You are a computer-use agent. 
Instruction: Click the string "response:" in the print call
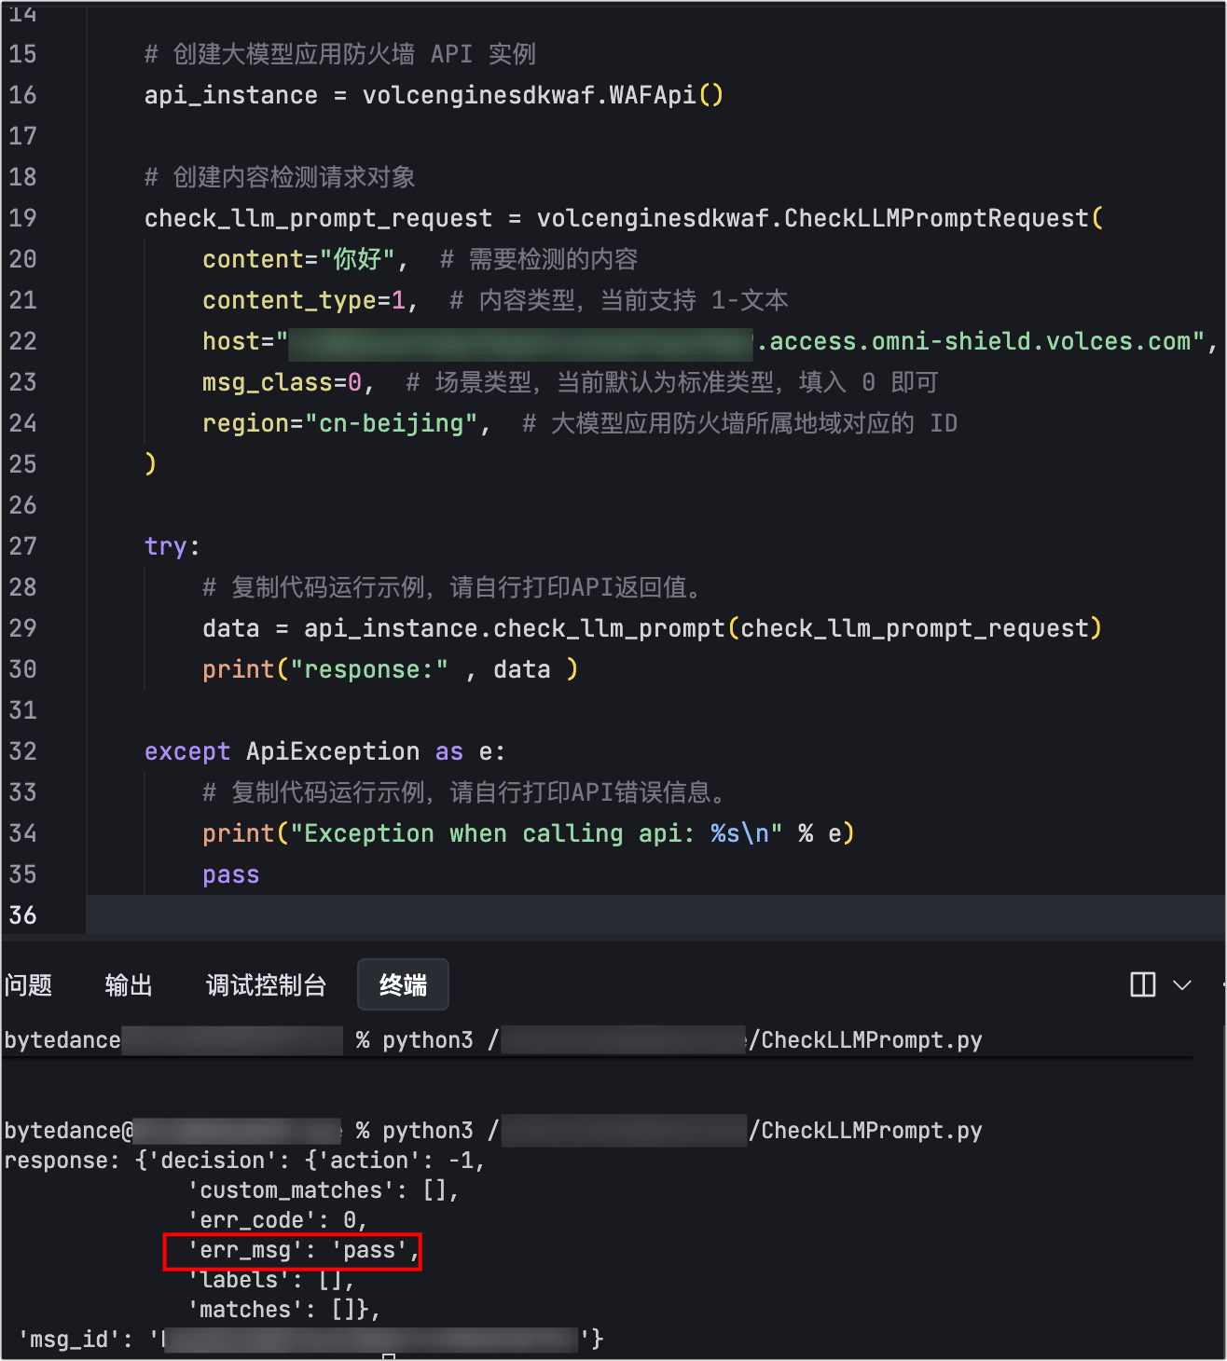pos(370,669)
